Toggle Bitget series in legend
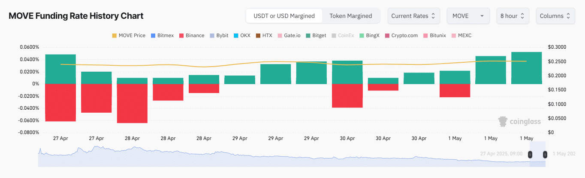This screenshot has width=585, height=178. (317, 35)
